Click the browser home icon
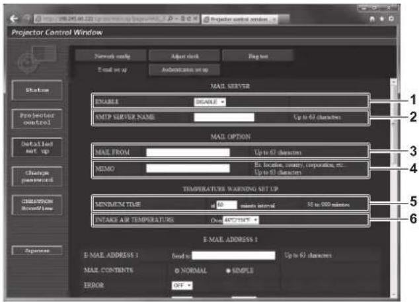419x302 pixels. click(x=372, y=19)
